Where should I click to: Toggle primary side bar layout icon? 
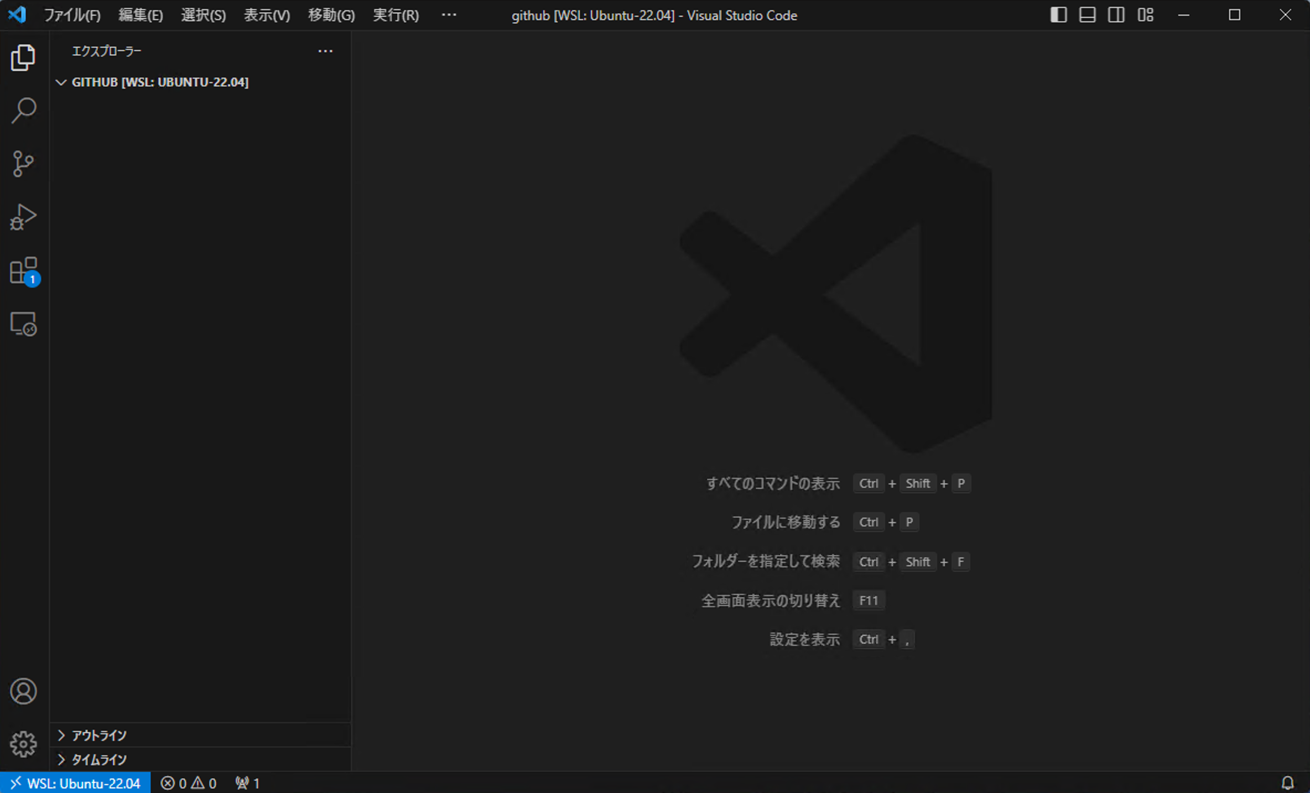point(1058,15)
